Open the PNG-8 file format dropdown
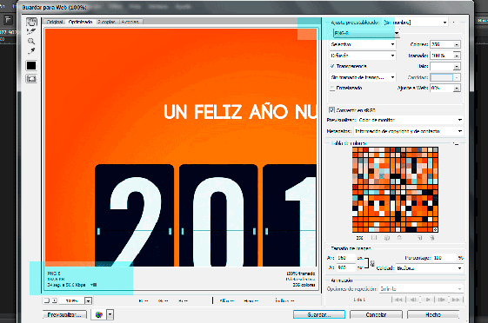 pos(366,33)
